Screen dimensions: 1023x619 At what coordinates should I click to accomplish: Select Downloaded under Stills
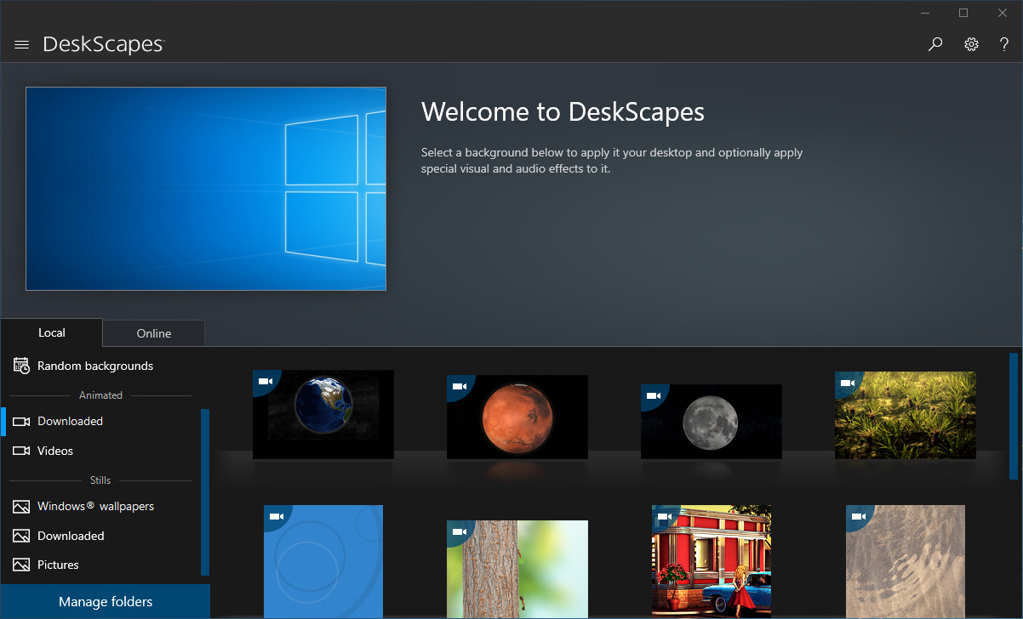click(69, 536)
